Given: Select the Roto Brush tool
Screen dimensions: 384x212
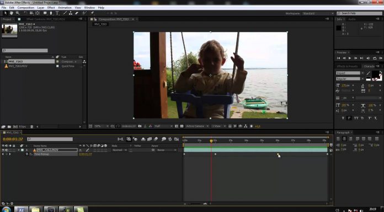Looking at the screenshot, I should tap(84, 13).
